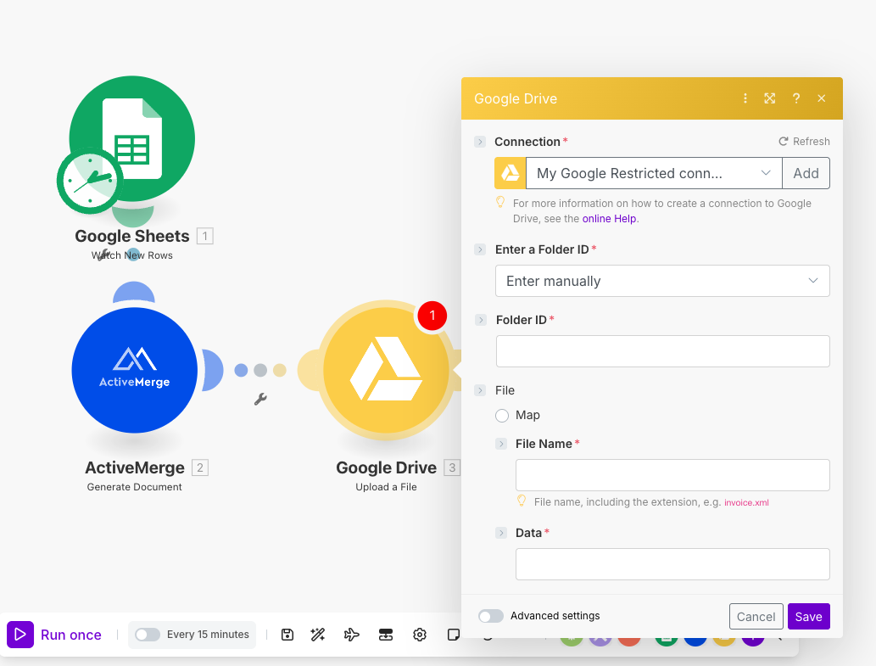Toggle the Every 15 minutes scheduling switch

point(147,634)
